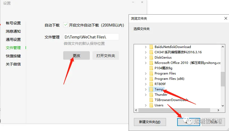
Task: Expand the Temp folder node
Action: pos(146,89)
